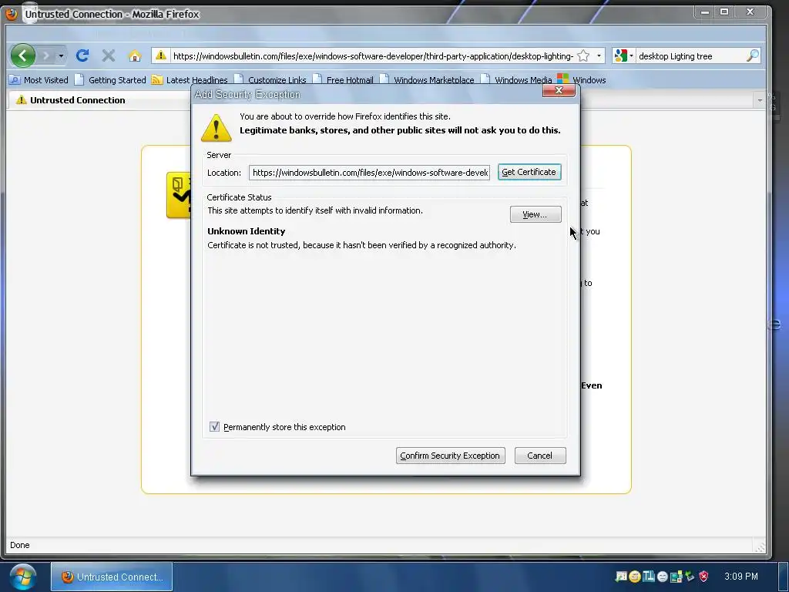This screenshot has width=789, height=592.
Task: Click the 3:09 PM clock
Action: (x=740, y=577)
